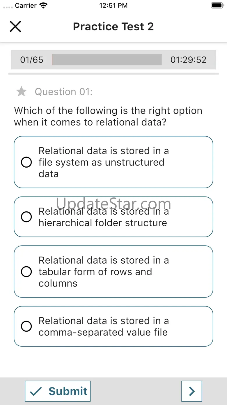Viewport: 227px width, 405px height.
Task: Click the checkmark icon on the Submit button
Action: tap(36, 391)
